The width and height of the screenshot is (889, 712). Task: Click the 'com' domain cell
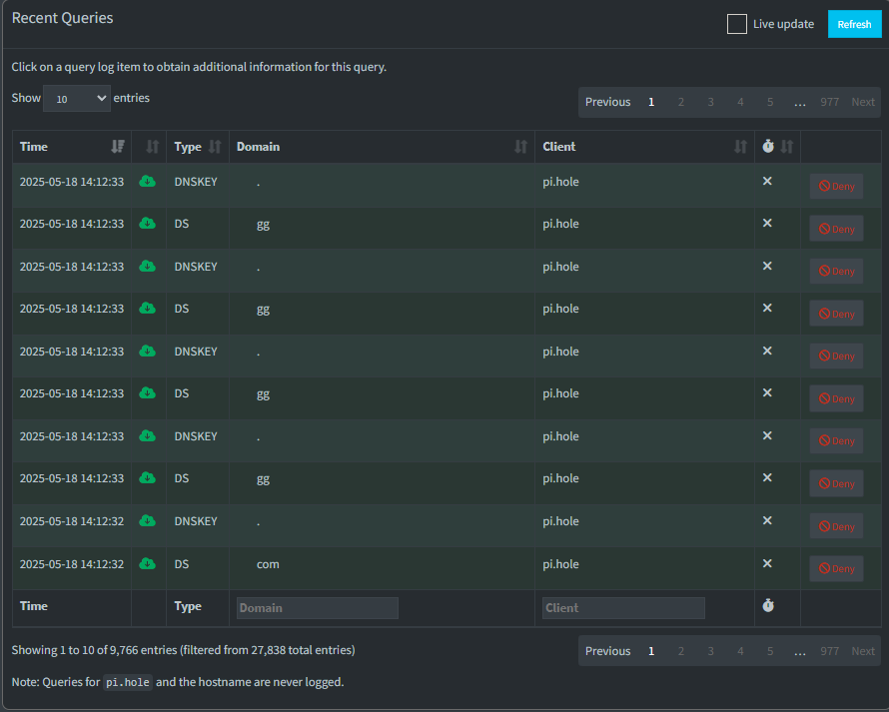click(x=268, y=564)
